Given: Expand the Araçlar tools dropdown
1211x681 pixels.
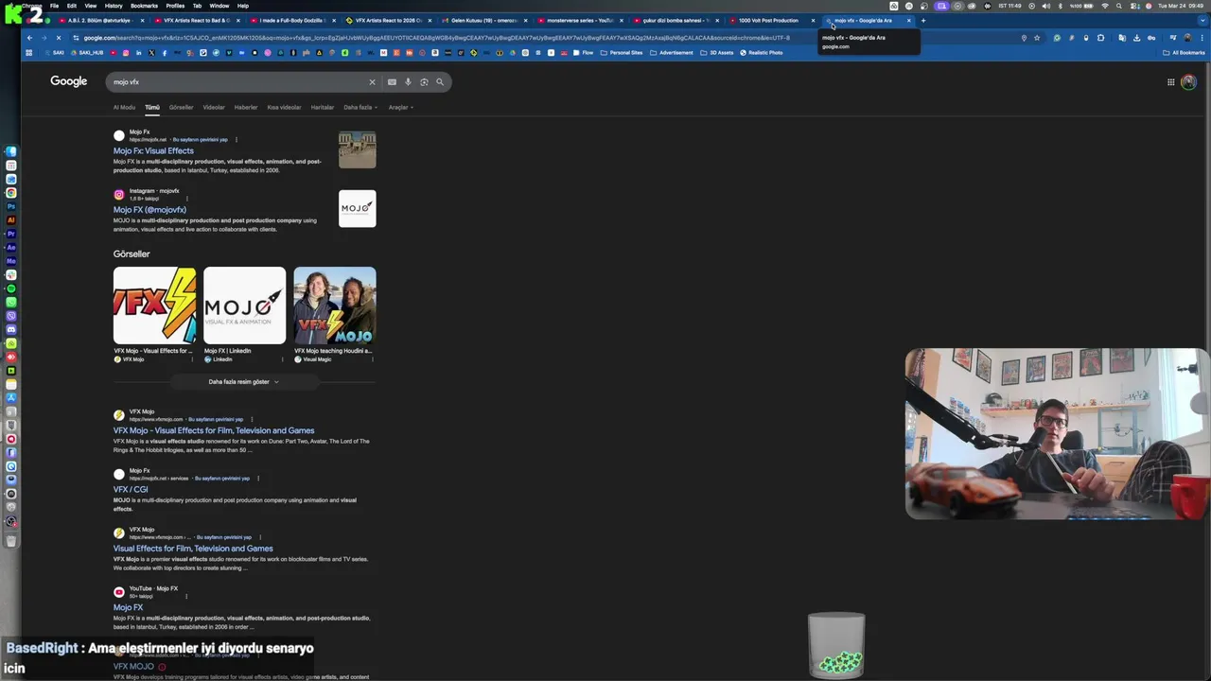Looking at the screenshot, I should point(400,107).
